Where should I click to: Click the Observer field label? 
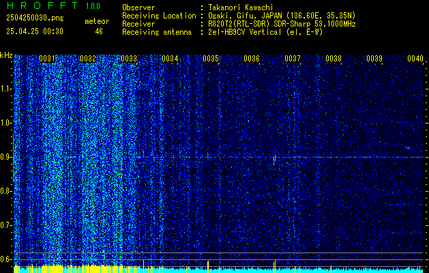(x=138, y=8)
